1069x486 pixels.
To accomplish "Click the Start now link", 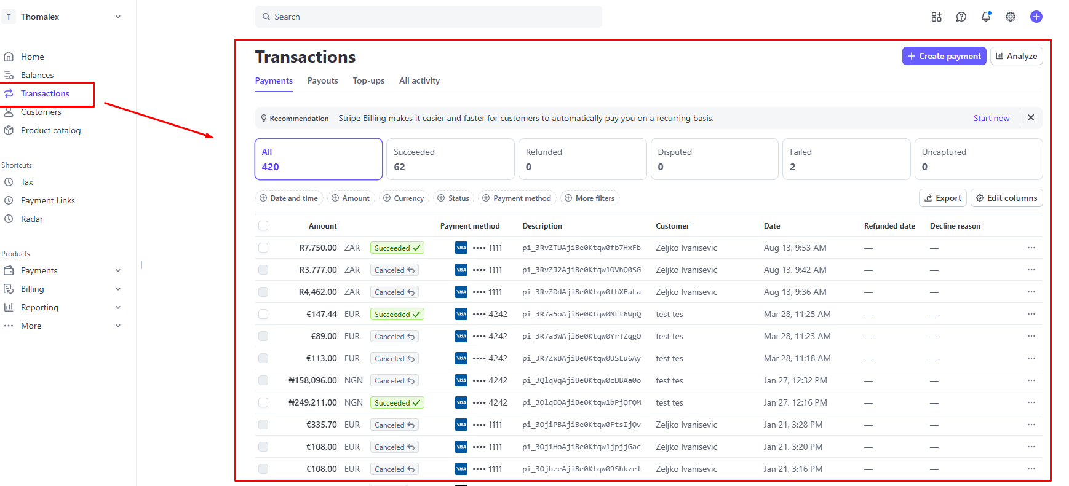I will [992, 118].
